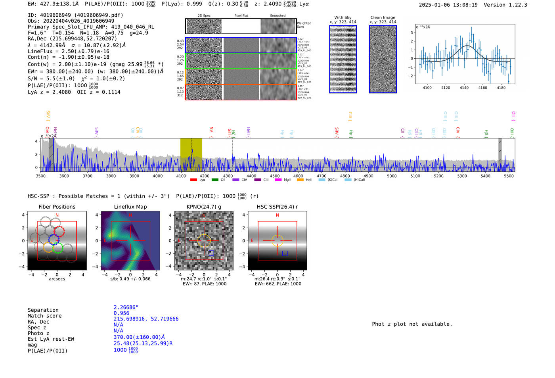Click the ID: 4019606949 (4019606949.pdf) text

point(75,15)
